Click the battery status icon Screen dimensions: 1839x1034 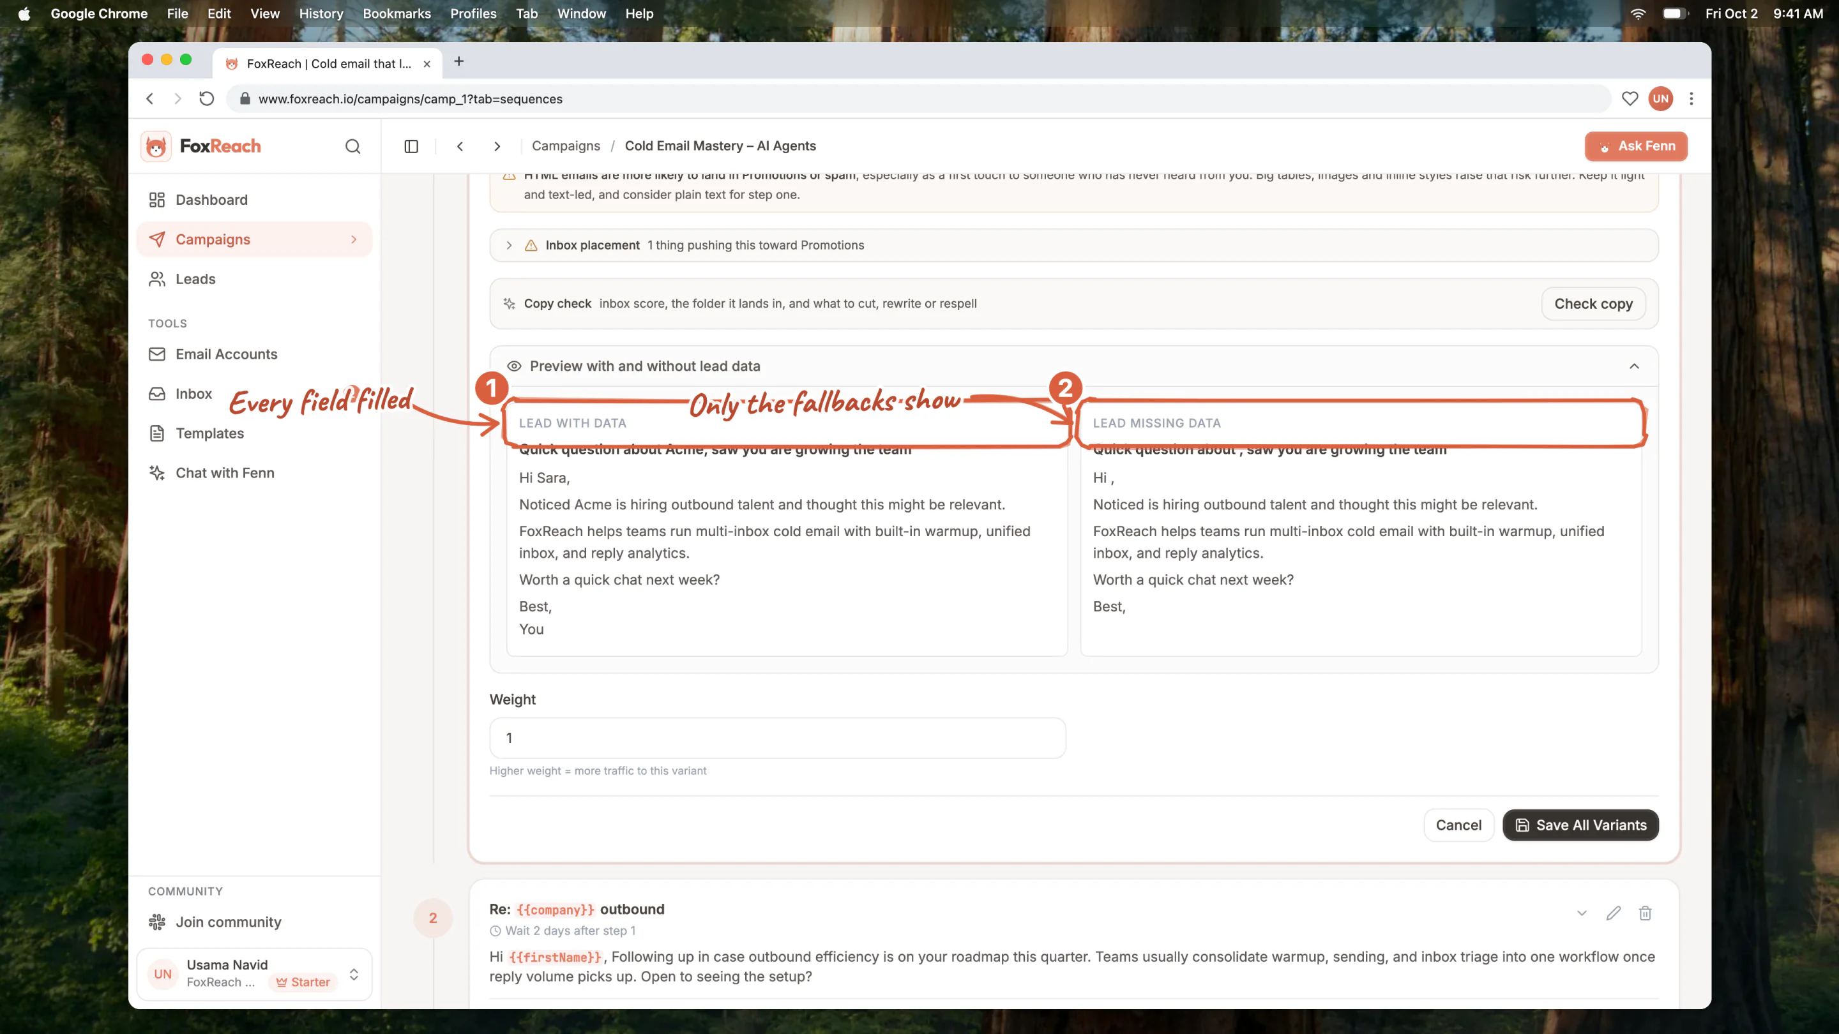click(1674, 13)
